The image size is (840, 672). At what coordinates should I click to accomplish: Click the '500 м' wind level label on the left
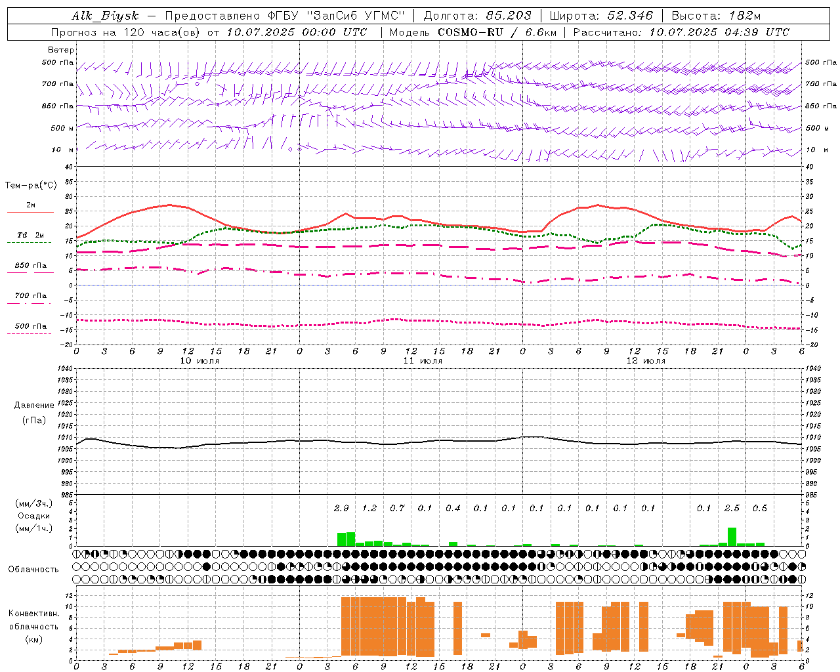(x=62, y=128)
